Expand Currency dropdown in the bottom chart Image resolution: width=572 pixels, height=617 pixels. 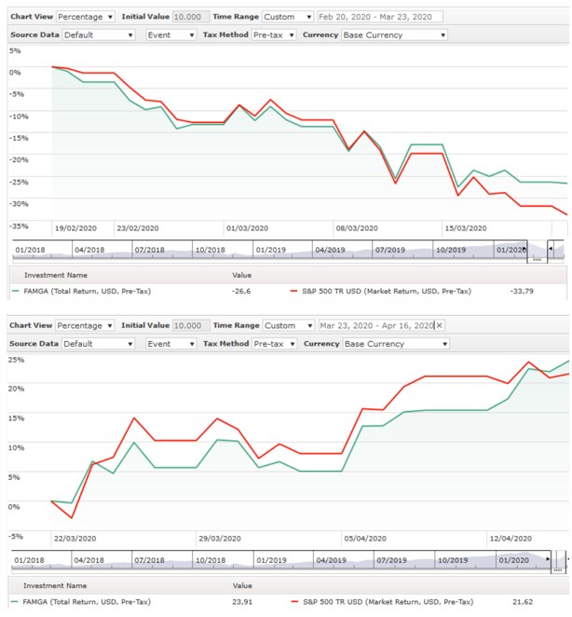click(394, 343)
